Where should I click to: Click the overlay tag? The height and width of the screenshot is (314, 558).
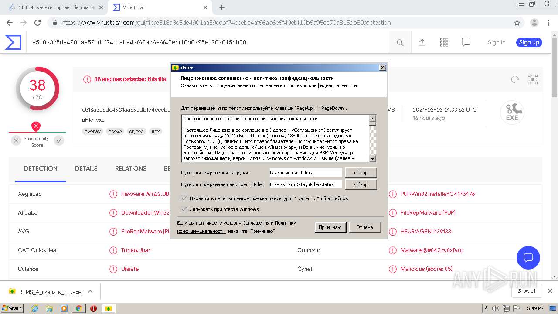[92, 131]
